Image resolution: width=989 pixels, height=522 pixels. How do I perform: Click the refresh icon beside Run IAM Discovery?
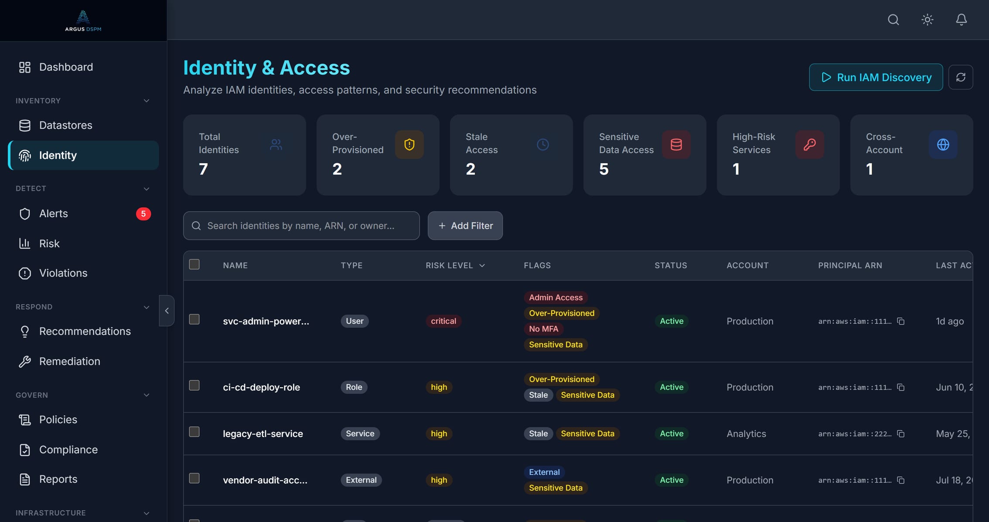[x=961, y=77]
